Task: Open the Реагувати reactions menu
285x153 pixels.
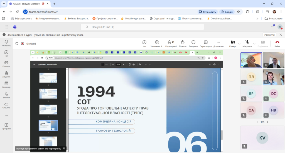Action: click(x=193, y=43)
